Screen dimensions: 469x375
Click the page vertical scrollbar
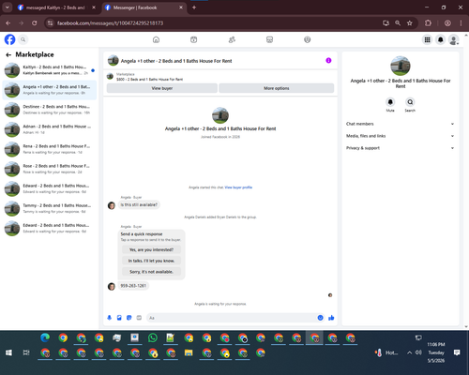[x=466, y=181]
